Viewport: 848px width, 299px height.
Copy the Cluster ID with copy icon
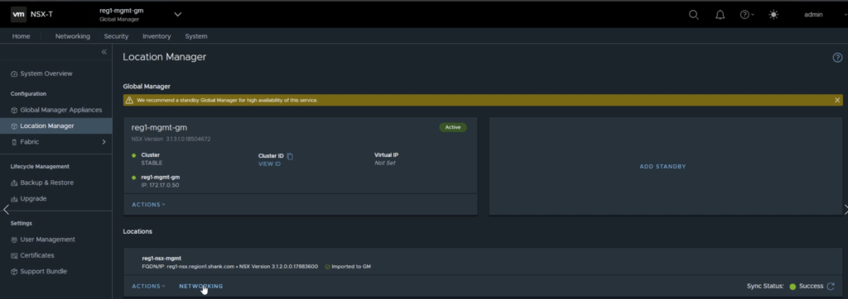coord(290,156)
